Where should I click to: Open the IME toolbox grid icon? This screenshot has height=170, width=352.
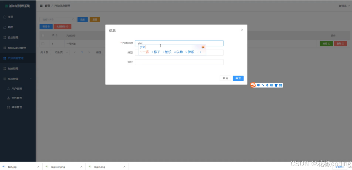tap(280, 85)
